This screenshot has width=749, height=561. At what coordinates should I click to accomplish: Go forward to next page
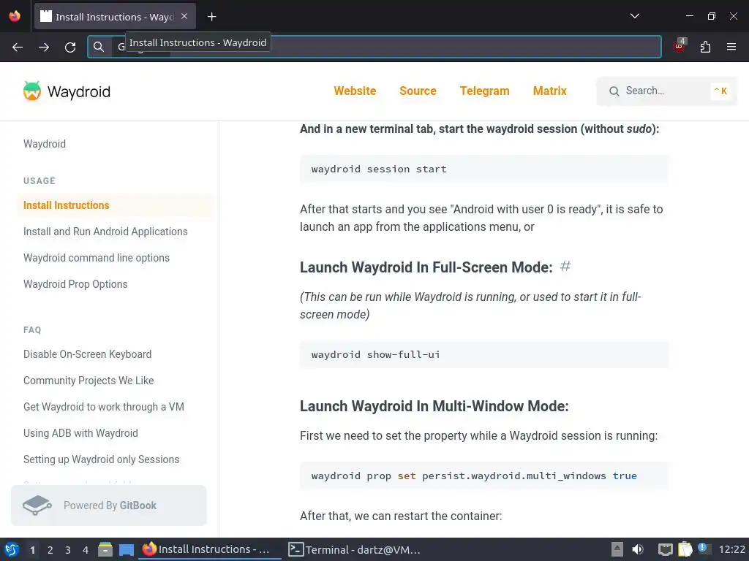pos(44,47)
